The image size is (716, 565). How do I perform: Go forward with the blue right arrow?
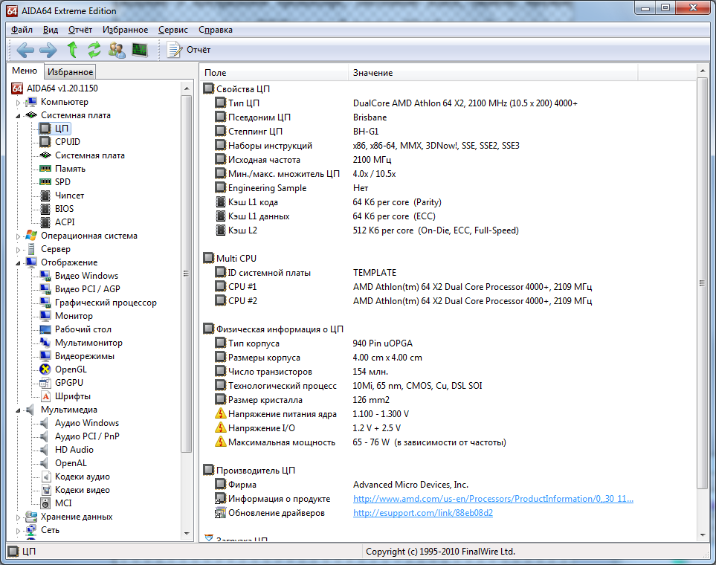(48, 50)
